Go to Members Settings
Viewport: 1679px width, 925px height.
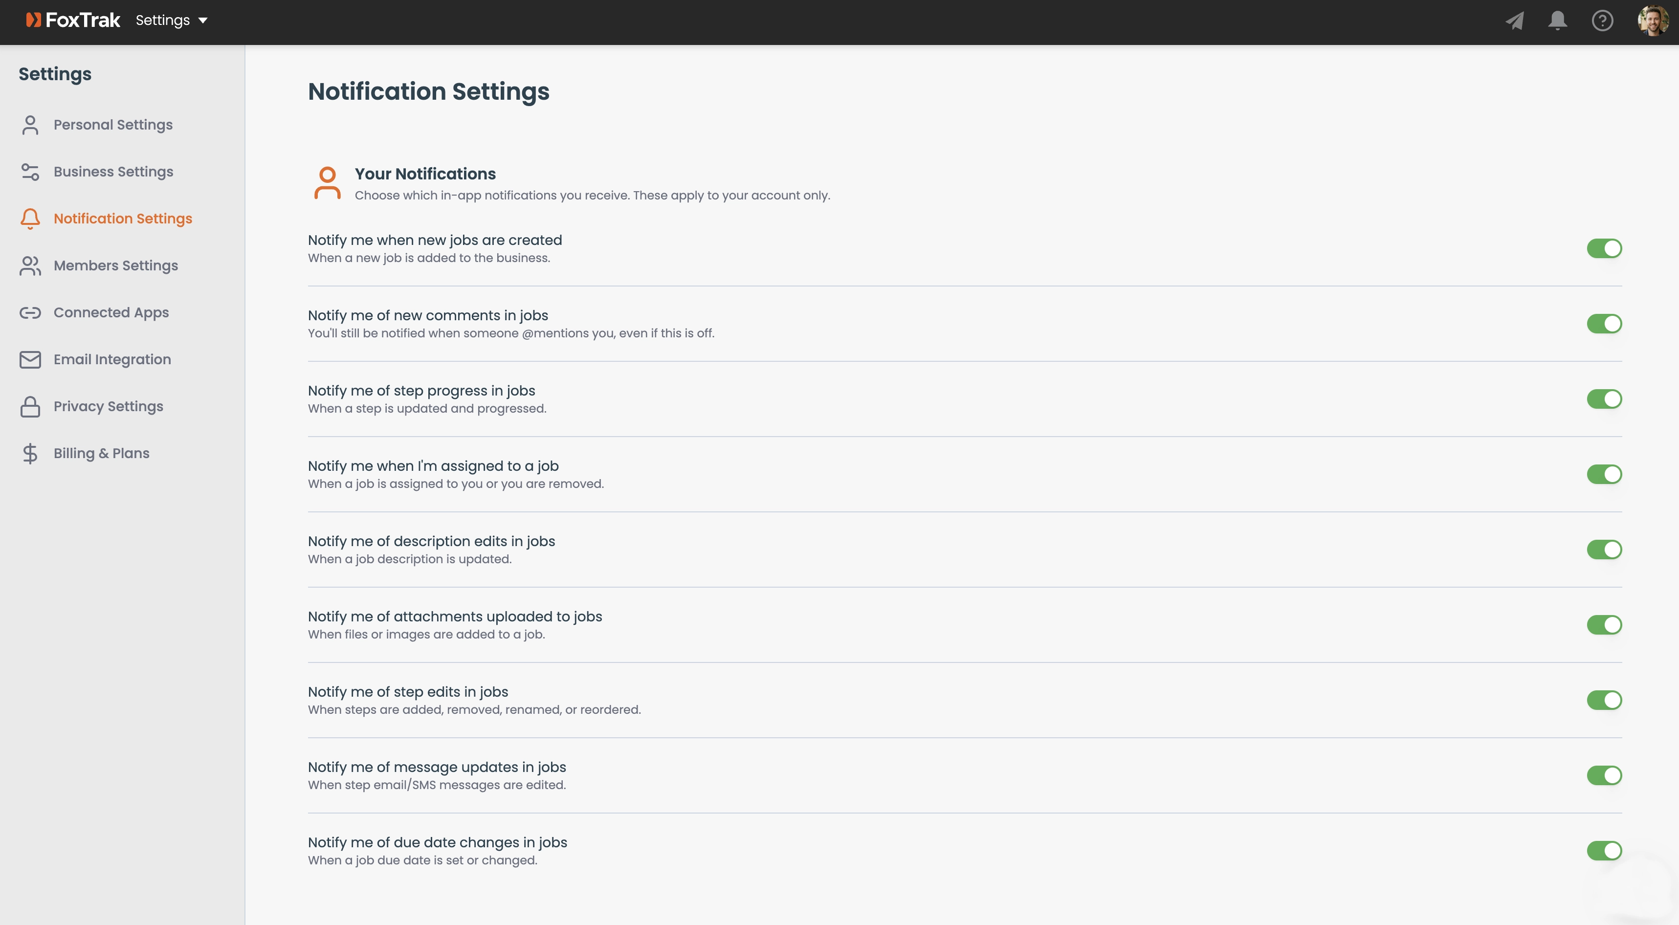pos(115,265)
